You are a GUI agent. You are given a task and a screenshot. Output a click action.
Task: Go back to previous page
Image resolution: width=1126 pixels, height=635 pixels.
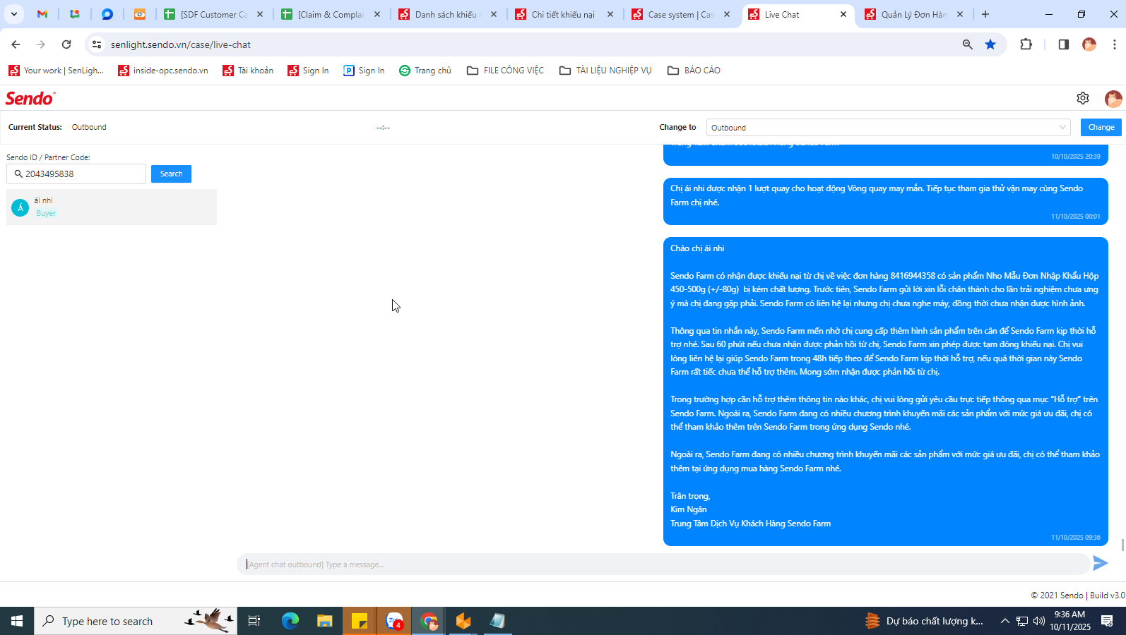click(16, 44)
